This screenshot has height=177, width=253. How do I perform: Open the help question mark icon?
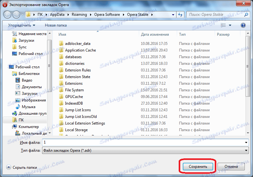click(243, 25)
